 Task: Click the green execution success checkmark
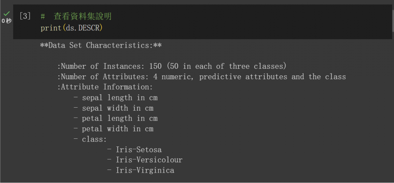coord(6,13)
